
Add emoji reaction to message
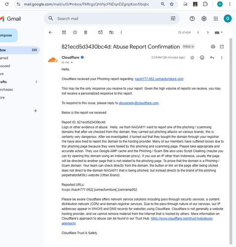(202, 57)
